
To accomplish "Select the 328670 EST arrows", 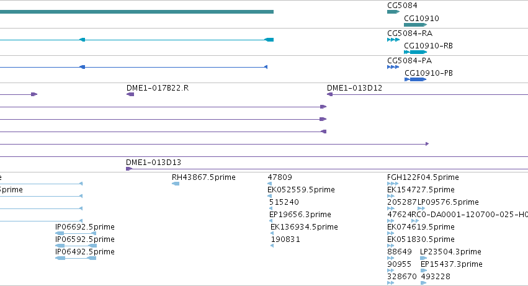I will pyautogui.click(x=391, y=283).
